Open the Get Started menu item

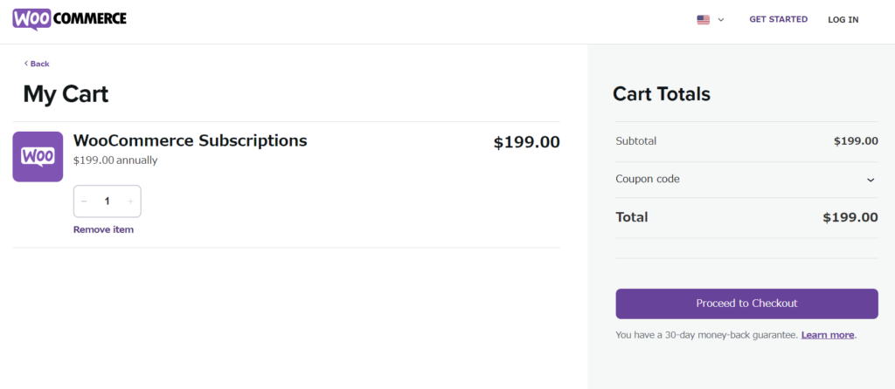pos(778,19)
